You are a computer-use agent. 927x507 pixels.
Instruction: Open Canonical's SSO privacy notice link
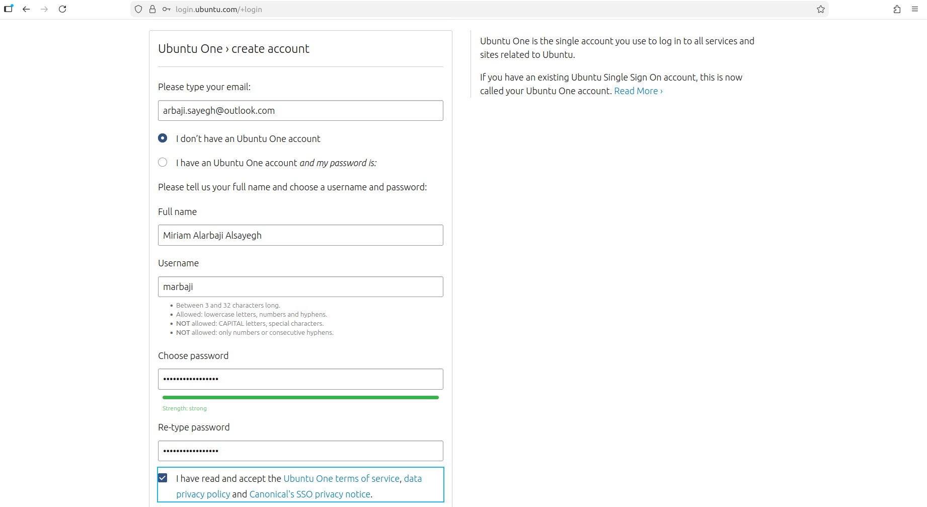point(310,494)
